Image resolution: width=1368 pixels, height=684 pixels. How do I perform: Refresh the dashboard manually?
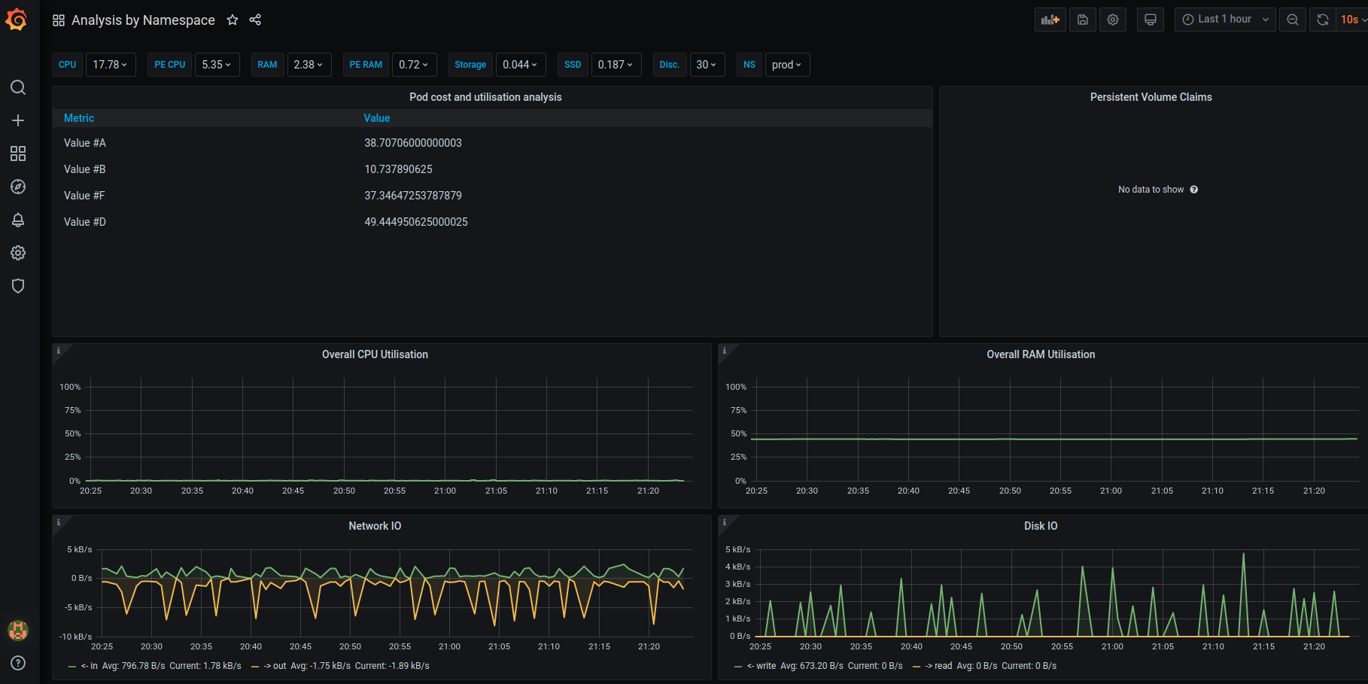pos(1322,19)
